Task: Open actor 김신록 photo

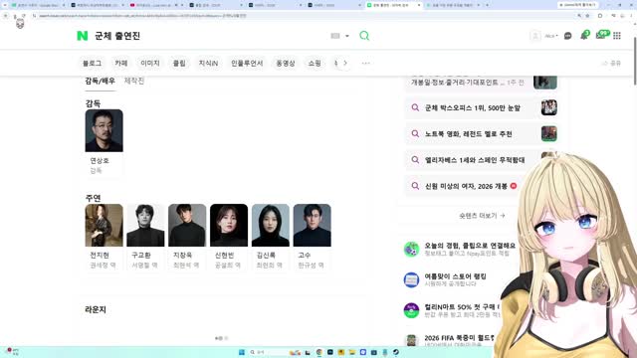Action: click(x=271, y=226)
